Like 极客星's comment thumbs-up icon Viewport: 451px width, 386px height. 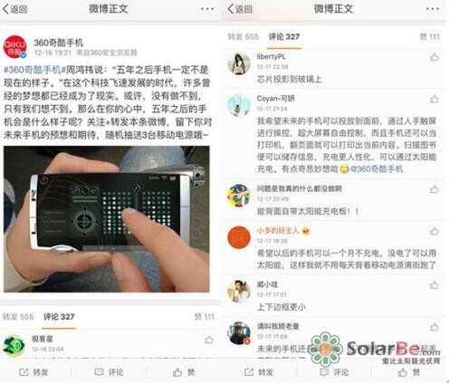pyautogui.click(x=209, y=340)
